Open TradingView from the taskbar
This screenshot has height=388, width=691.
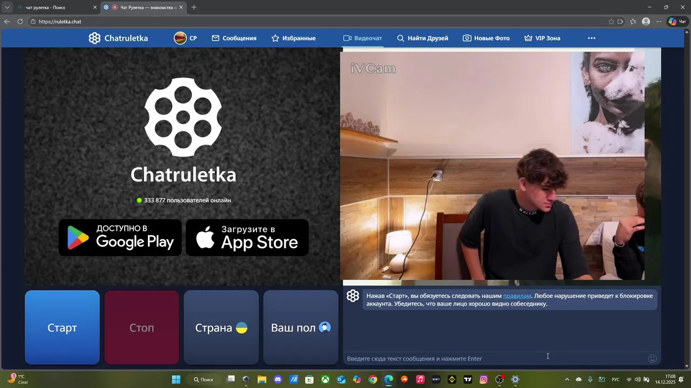[468, 379]
